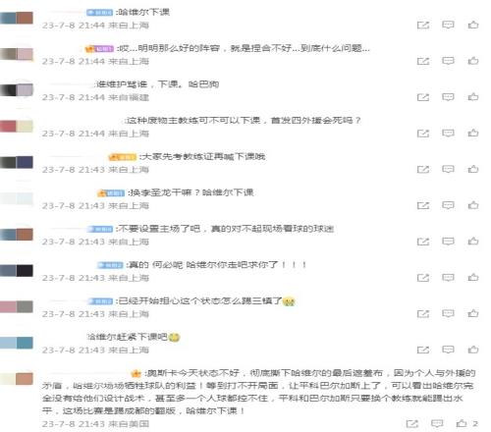
Task: Like the 怎么踢三镇了 comment
Action: click(x=473, y=314)
